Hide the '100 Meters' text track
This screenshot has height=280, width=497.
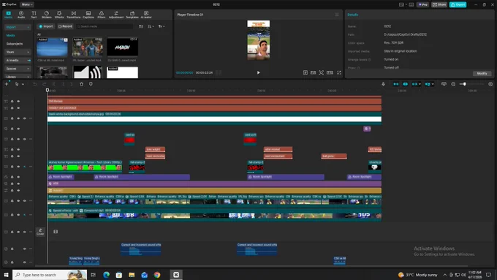(18, 102)
